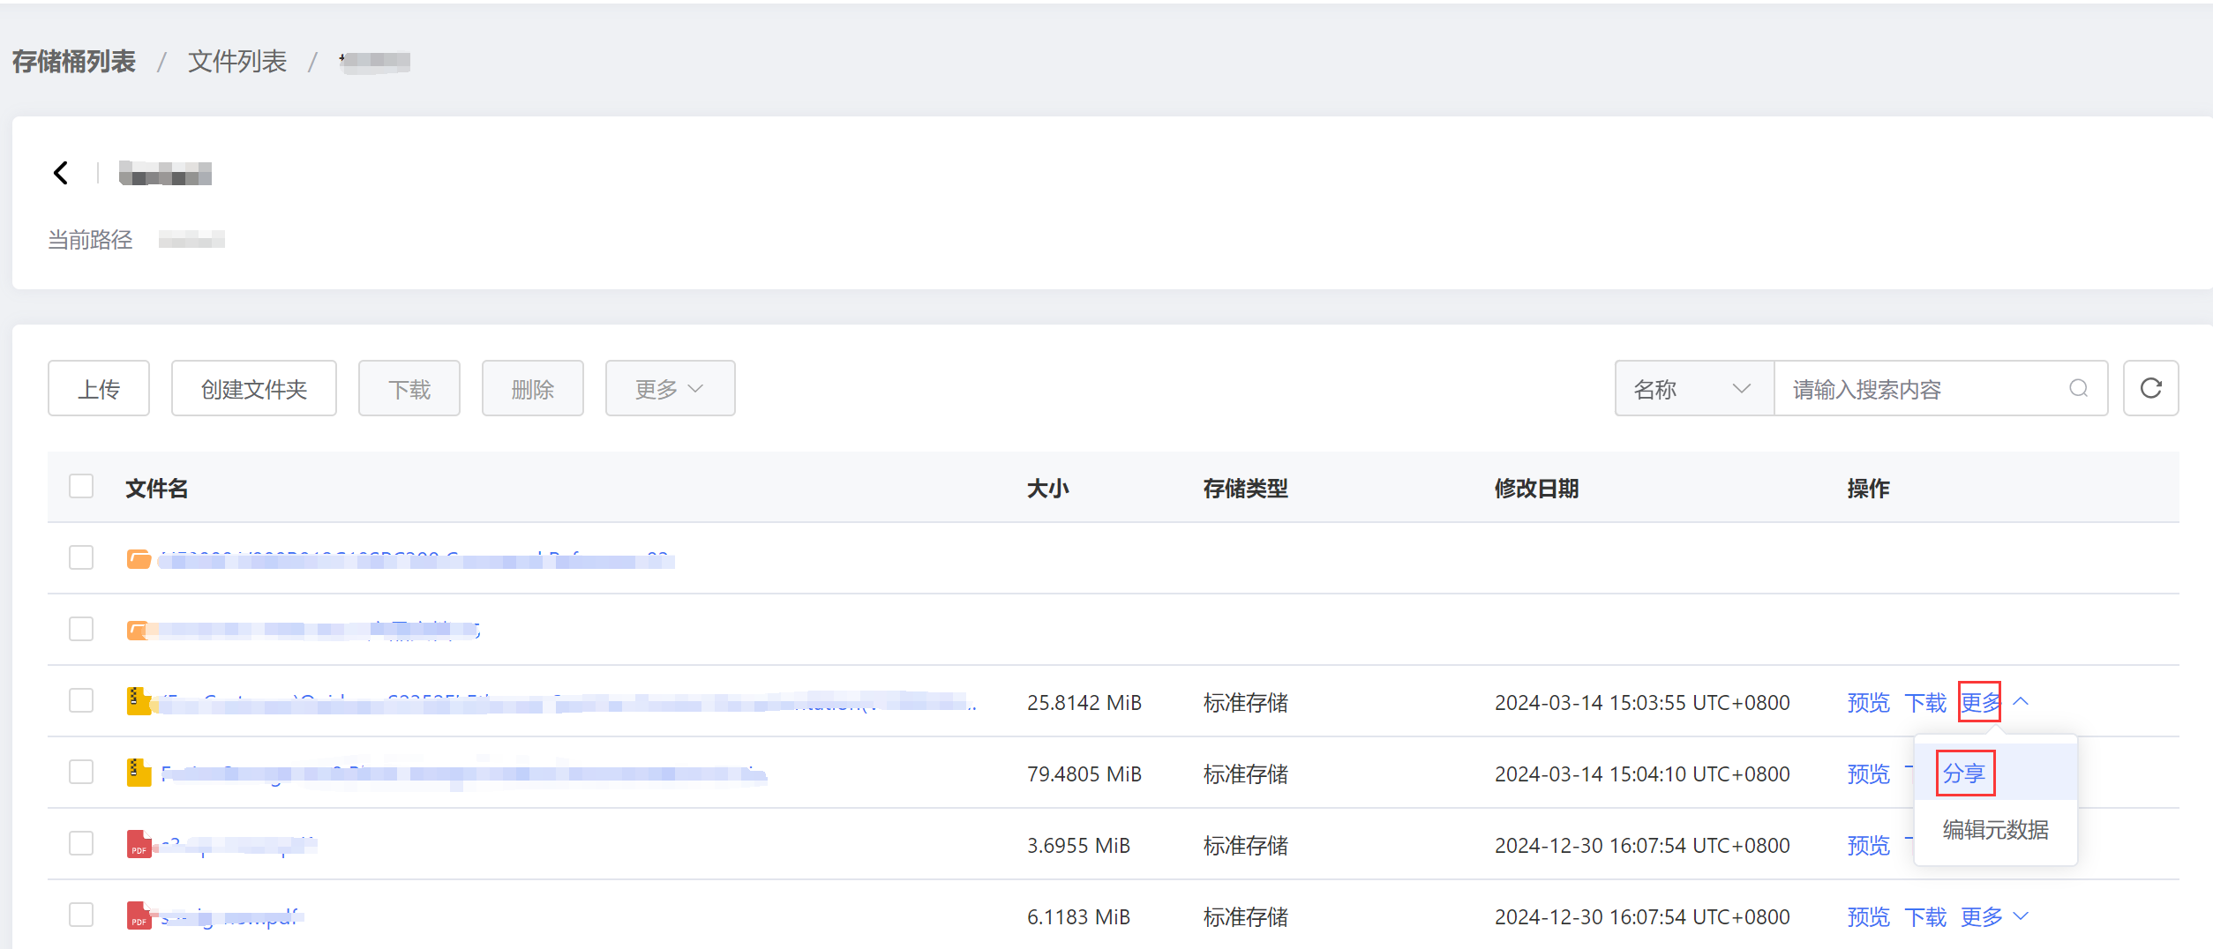
Task: Expand 更多 on the 6.1183 MiB row
Action: pos(1994,917)
